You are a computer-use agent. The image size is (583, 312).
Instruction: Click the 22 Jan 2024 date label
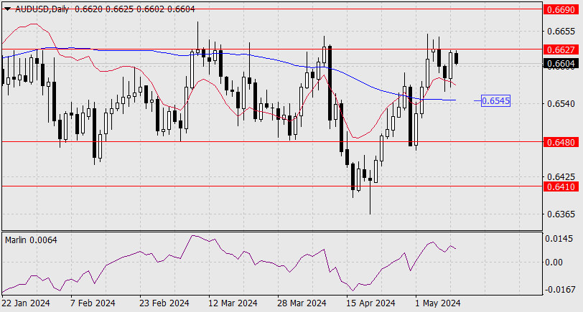(26, 303)
